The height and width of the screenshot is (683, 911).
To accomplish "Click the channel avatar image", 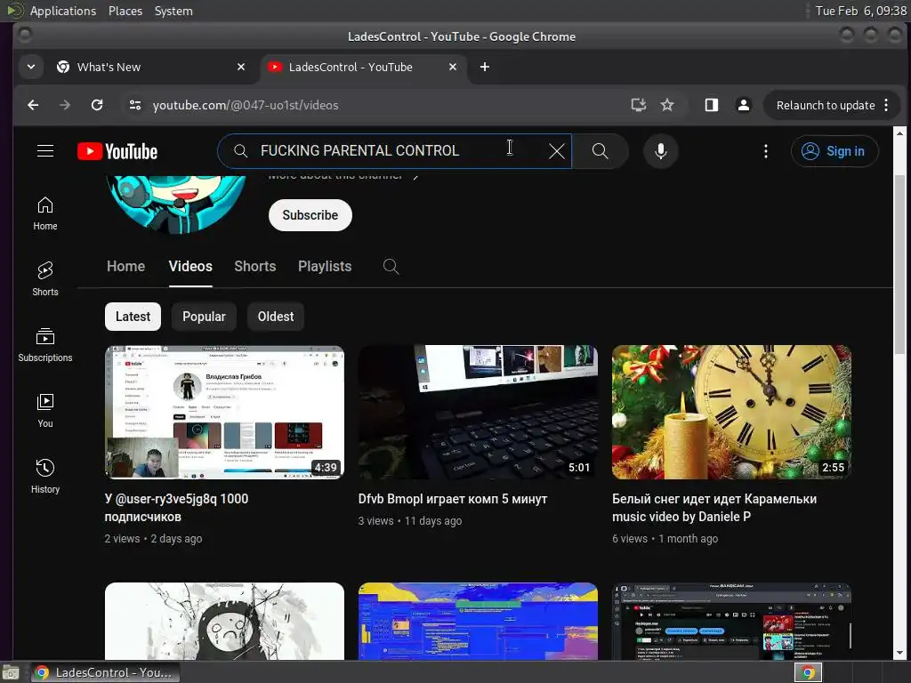I will coord(175,204).
